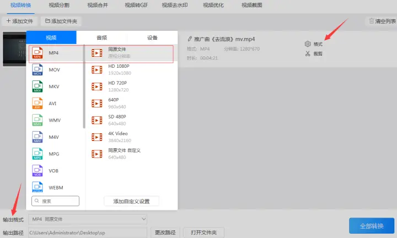The image size is (397, 238).
Task: Select the 音频 format category tab
Action: coord(102,37)
